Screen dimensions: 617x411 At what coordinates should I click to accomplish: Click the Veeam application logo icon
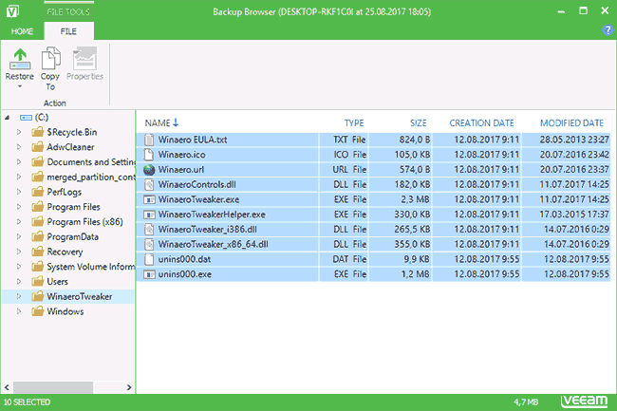pyautogui.click(x=12, y=11)
